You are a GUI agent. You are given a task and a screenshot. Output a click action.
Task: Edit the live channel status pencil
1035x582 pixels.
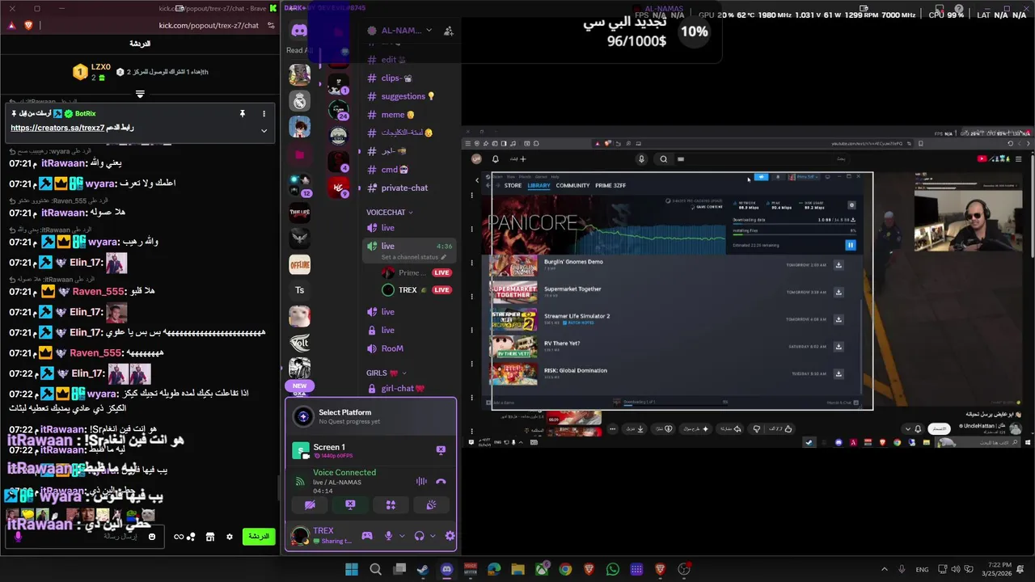point(443,257)
